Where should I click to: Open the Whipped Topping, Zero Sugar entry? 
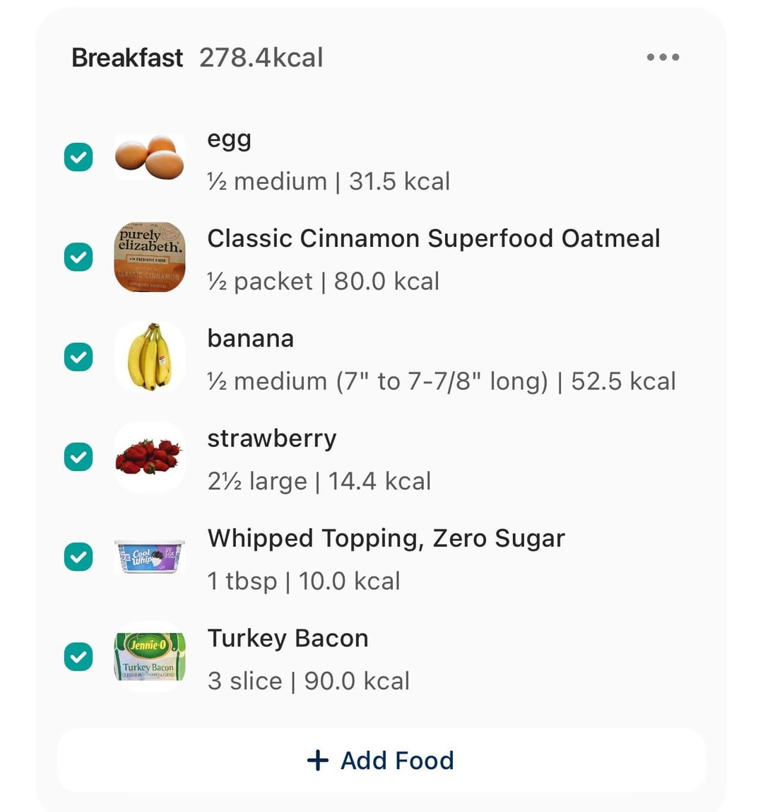pos(386,538)
